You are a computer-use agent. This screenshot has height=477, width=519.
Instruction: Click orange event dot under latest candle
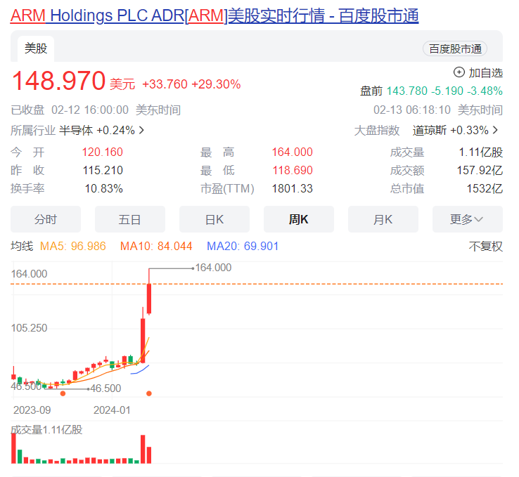pyautogui.click(x=149, y=393)
